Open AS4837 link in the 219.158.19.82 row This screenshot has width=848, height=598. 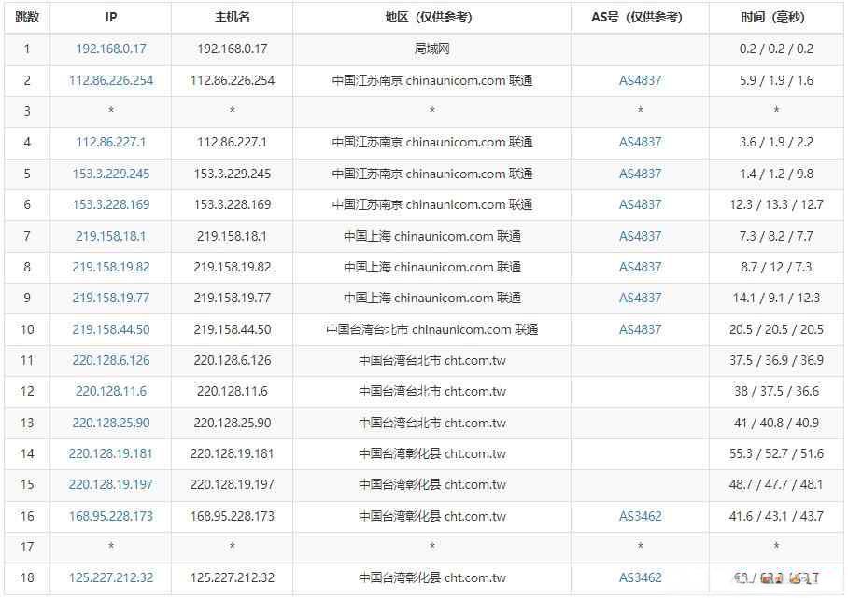[641, 267]
